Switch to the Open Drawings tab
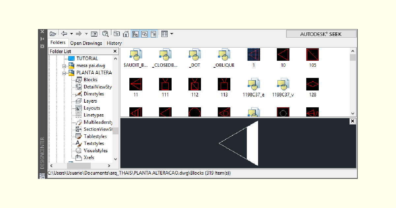 click(x=86, y=43)
